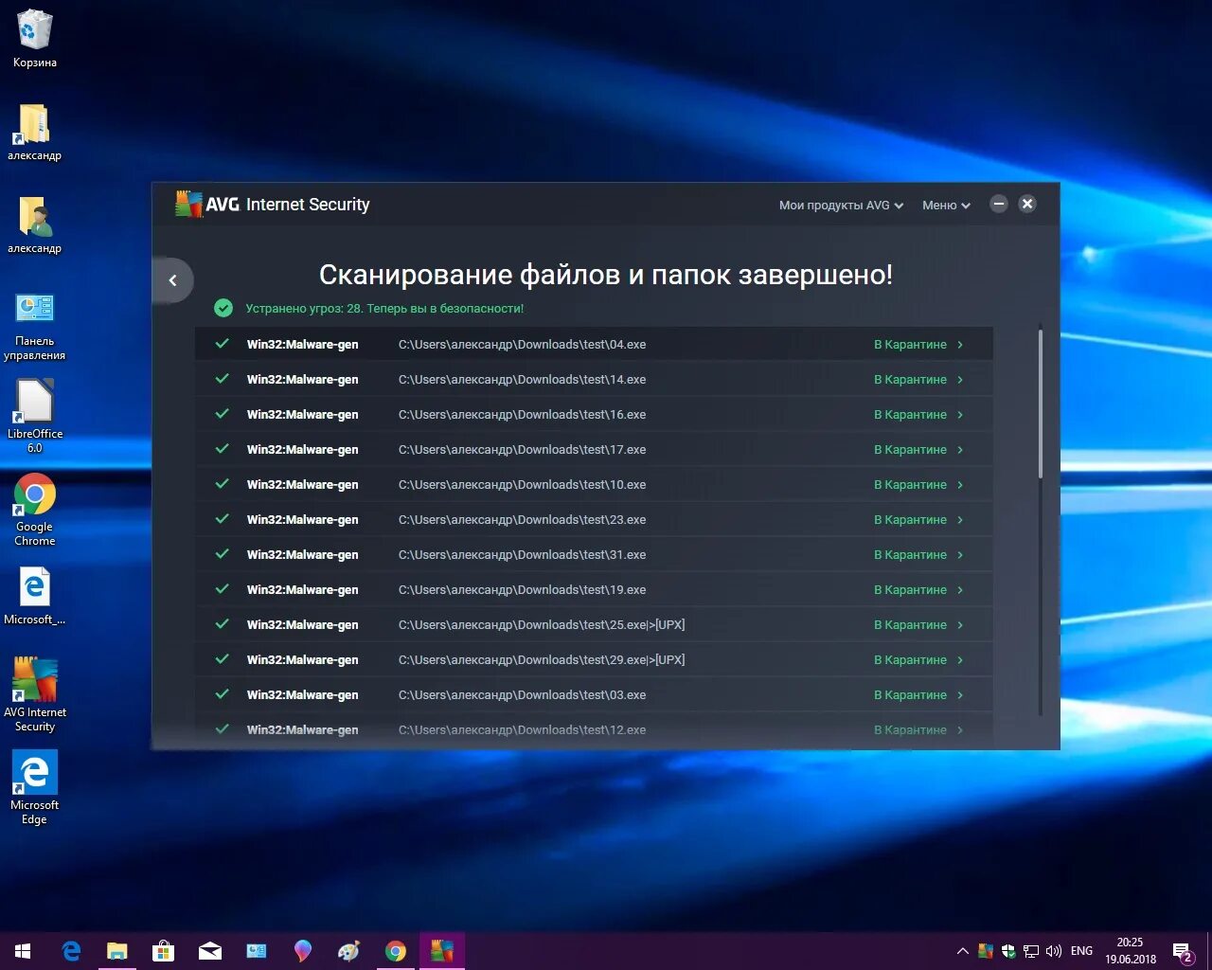Viewport: 1212px width, 970px height.
Task: Open the александр user shortcut with person icon
Action: [35, 225]
